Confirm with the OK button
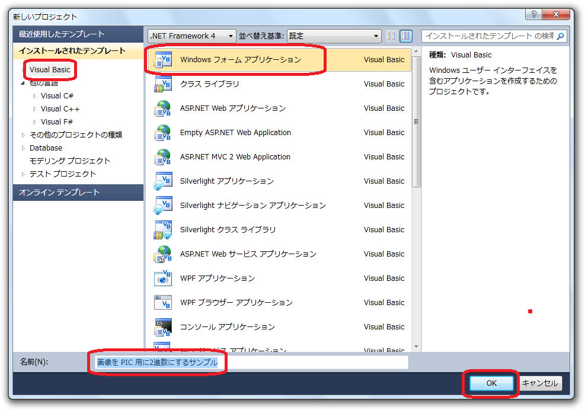The image size is (585, 410). coord(491,383)
